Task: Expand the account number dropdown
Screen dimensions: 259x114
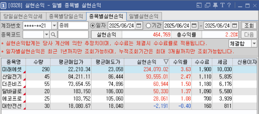Action: click(x=54, y=26)
